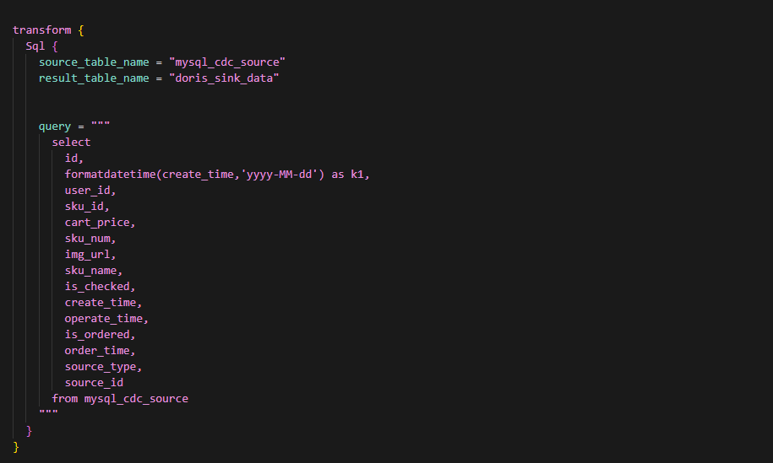Click the user_id column line

90,191
